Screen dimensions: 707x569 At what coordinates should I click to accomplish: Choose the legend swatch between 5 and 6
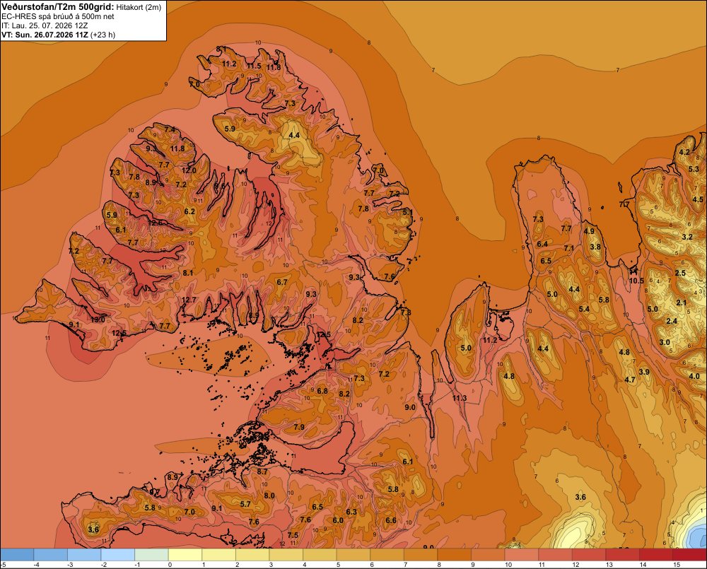pyautogui.click(x=353, y=554)
